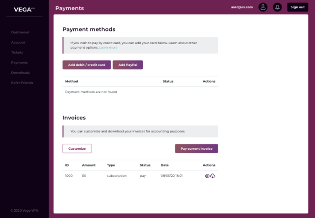Navigate to Tickets section

pyautogui.click(x=17, y=53)
